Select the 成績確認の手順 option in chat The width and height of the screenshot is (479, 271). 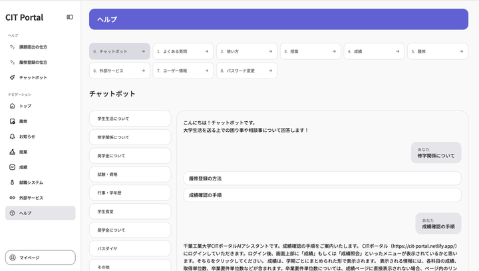tap(322, 195)
